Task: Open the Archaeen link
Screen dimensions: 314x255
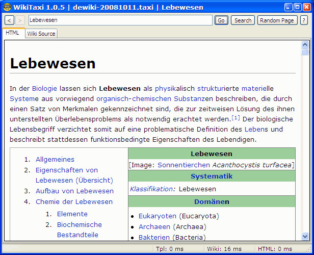Action: point(154,226)
